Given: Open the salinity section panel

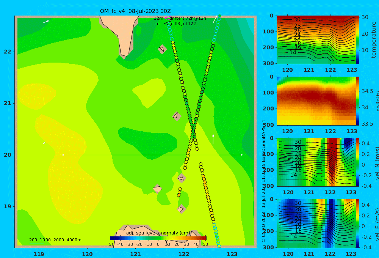Looking at the screenshot, I should point(316,101).
